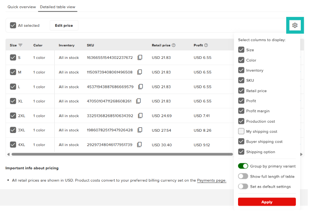Uncheck the Shipping option column
The image size is (312, 221).
241,152
